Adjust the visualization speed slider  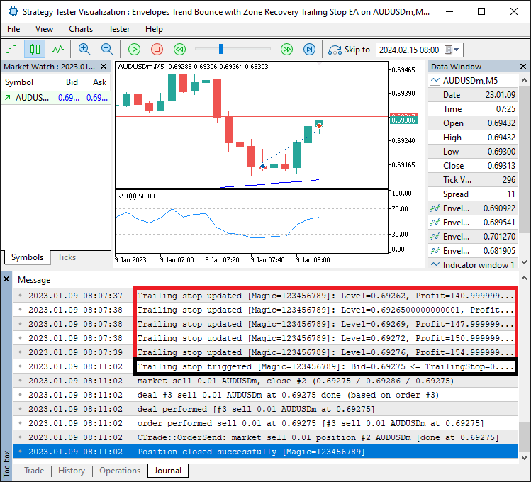click(x=221, y=49)
